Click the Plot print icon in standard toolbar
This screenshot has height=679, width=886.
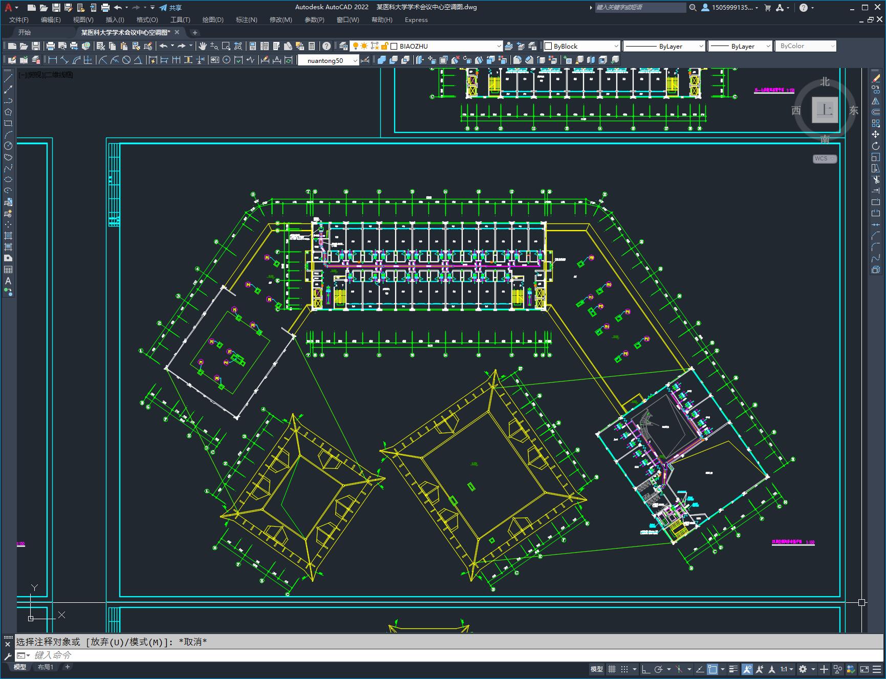[x=51, y=46]
